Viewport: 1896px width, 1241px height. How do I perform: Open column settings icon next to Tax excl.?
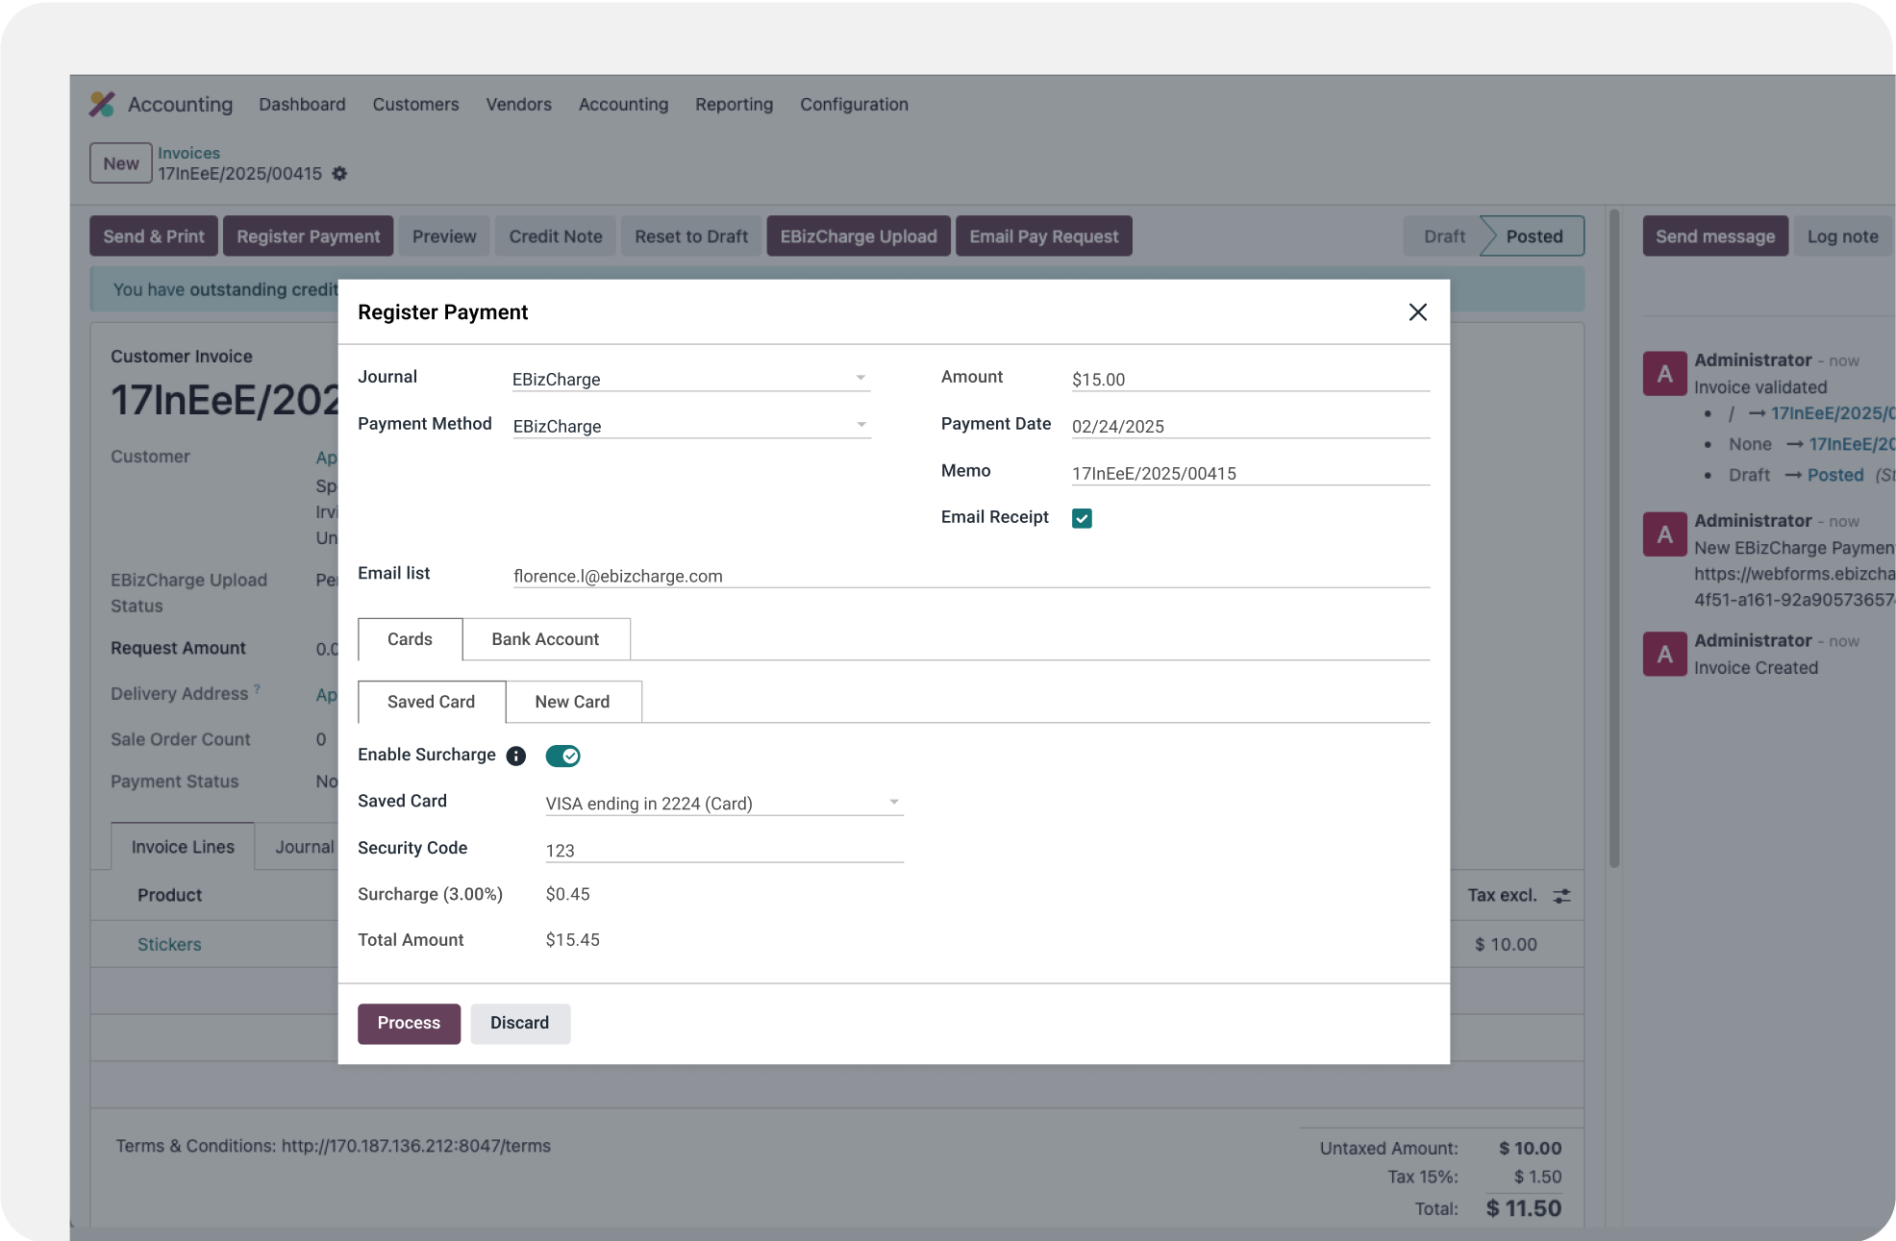[1562, 896]
